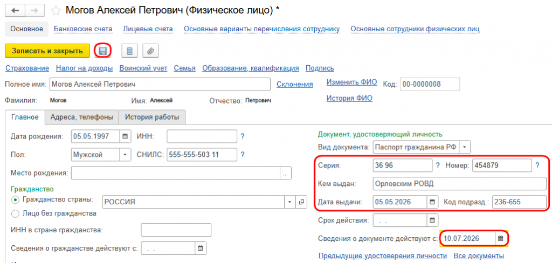Switch to the История работы tab
The image size is (552, 263).
(152, 117)
